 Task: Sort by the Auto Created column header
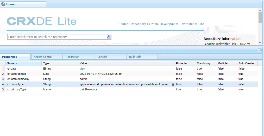coord(247,63)
